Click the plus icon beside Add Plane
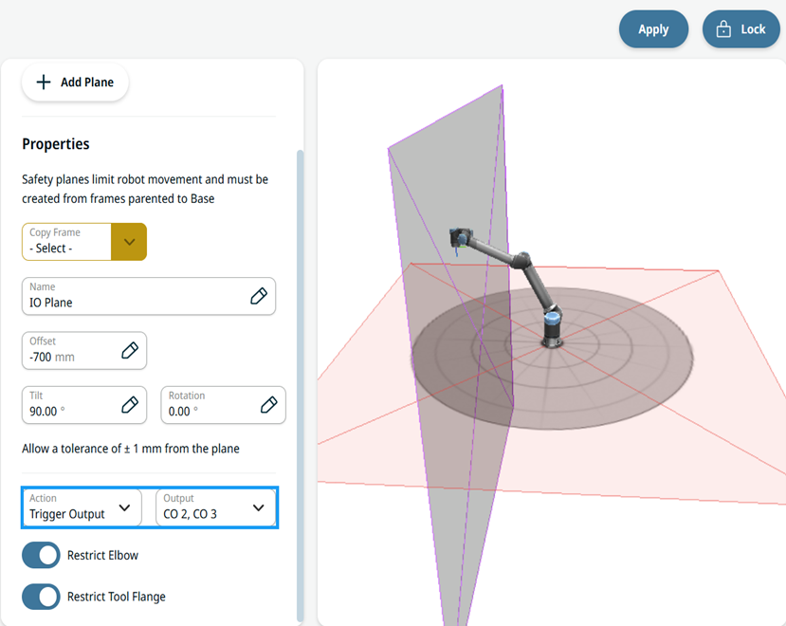Viewport: 786px width, 626px height. [x=44, y=82]
